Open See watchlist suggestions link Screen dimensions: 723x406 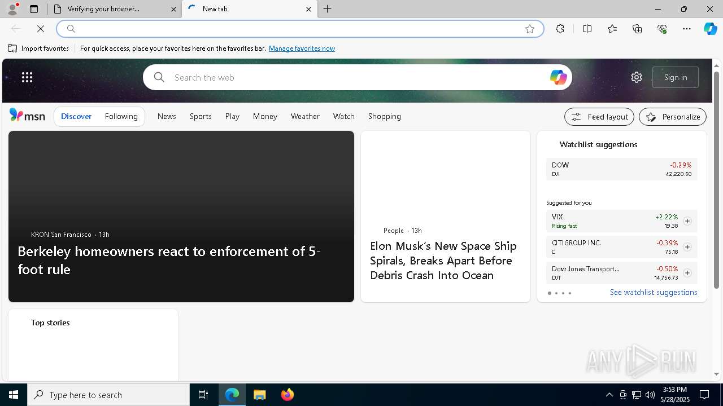[x=654, y=292]
